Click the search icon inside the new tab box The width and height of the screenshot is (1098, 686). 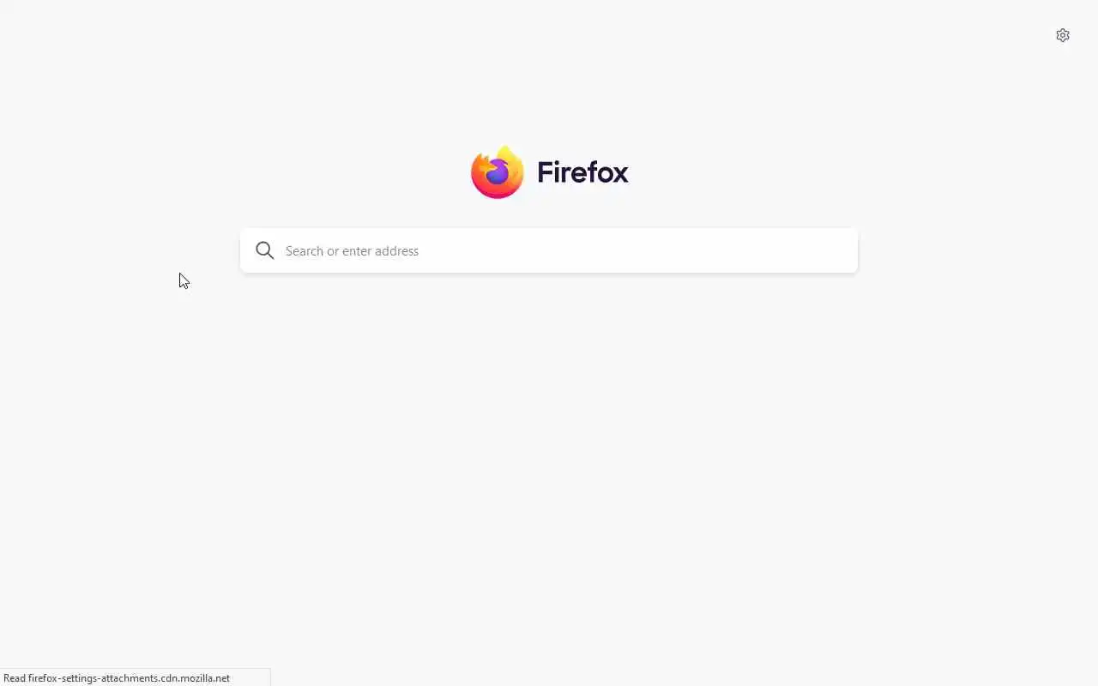tap(265, 250)
